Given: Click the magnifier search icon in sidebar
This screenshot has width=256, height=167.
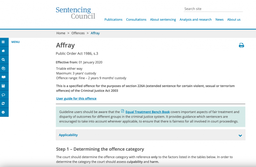Looking at the screenshot, I should tap(3, 60).
